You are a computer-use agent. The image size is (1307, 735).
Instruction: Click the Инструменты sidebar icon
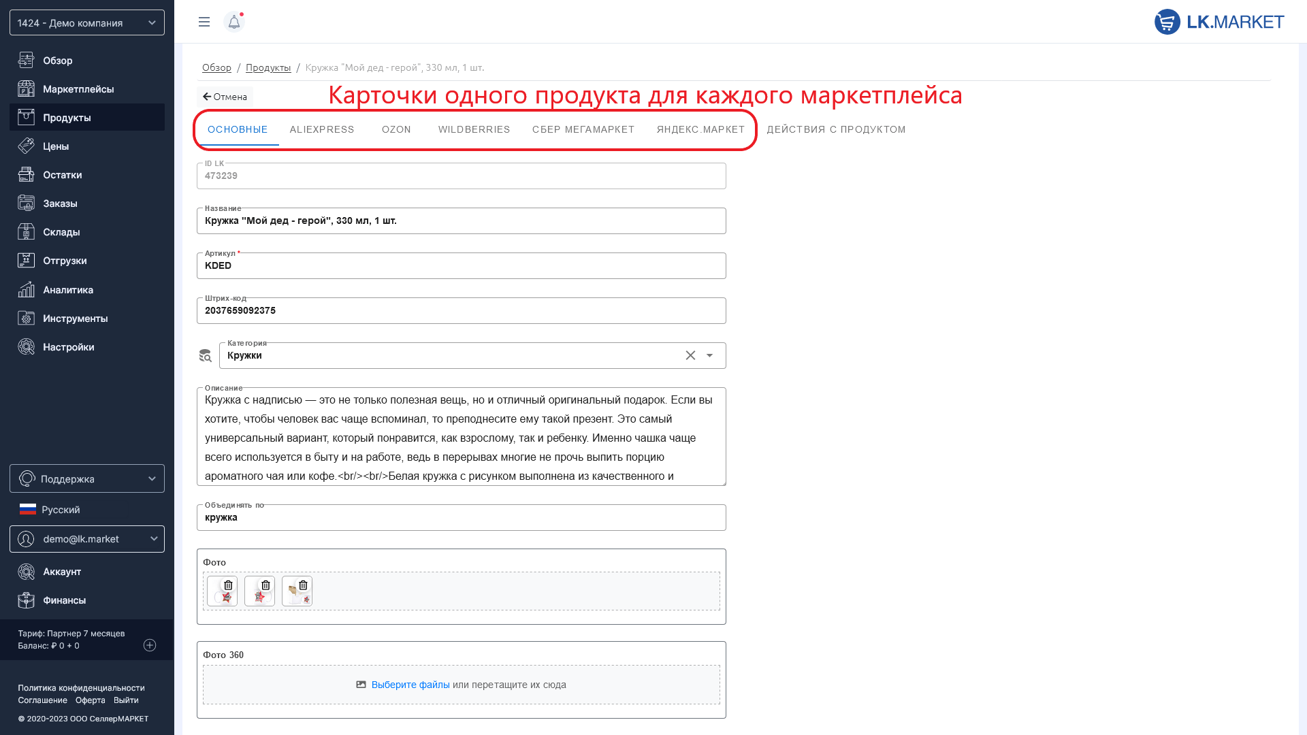27,318
